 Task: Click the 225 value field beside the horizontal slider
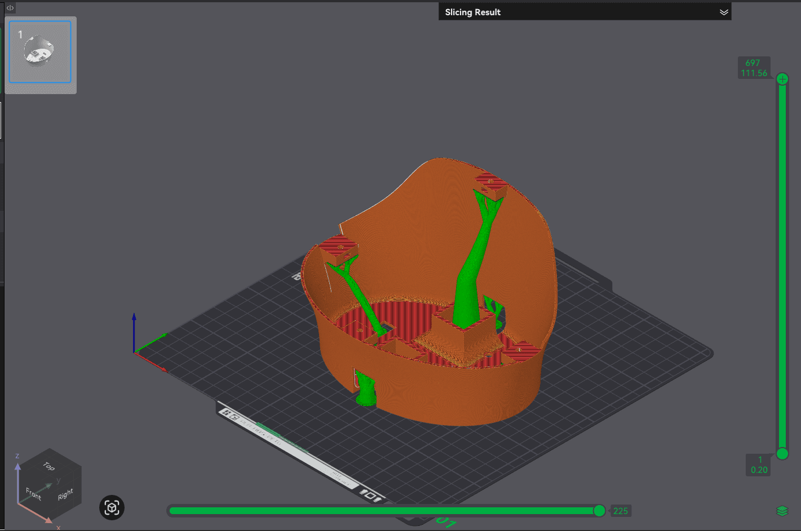[x=621, y=511]
